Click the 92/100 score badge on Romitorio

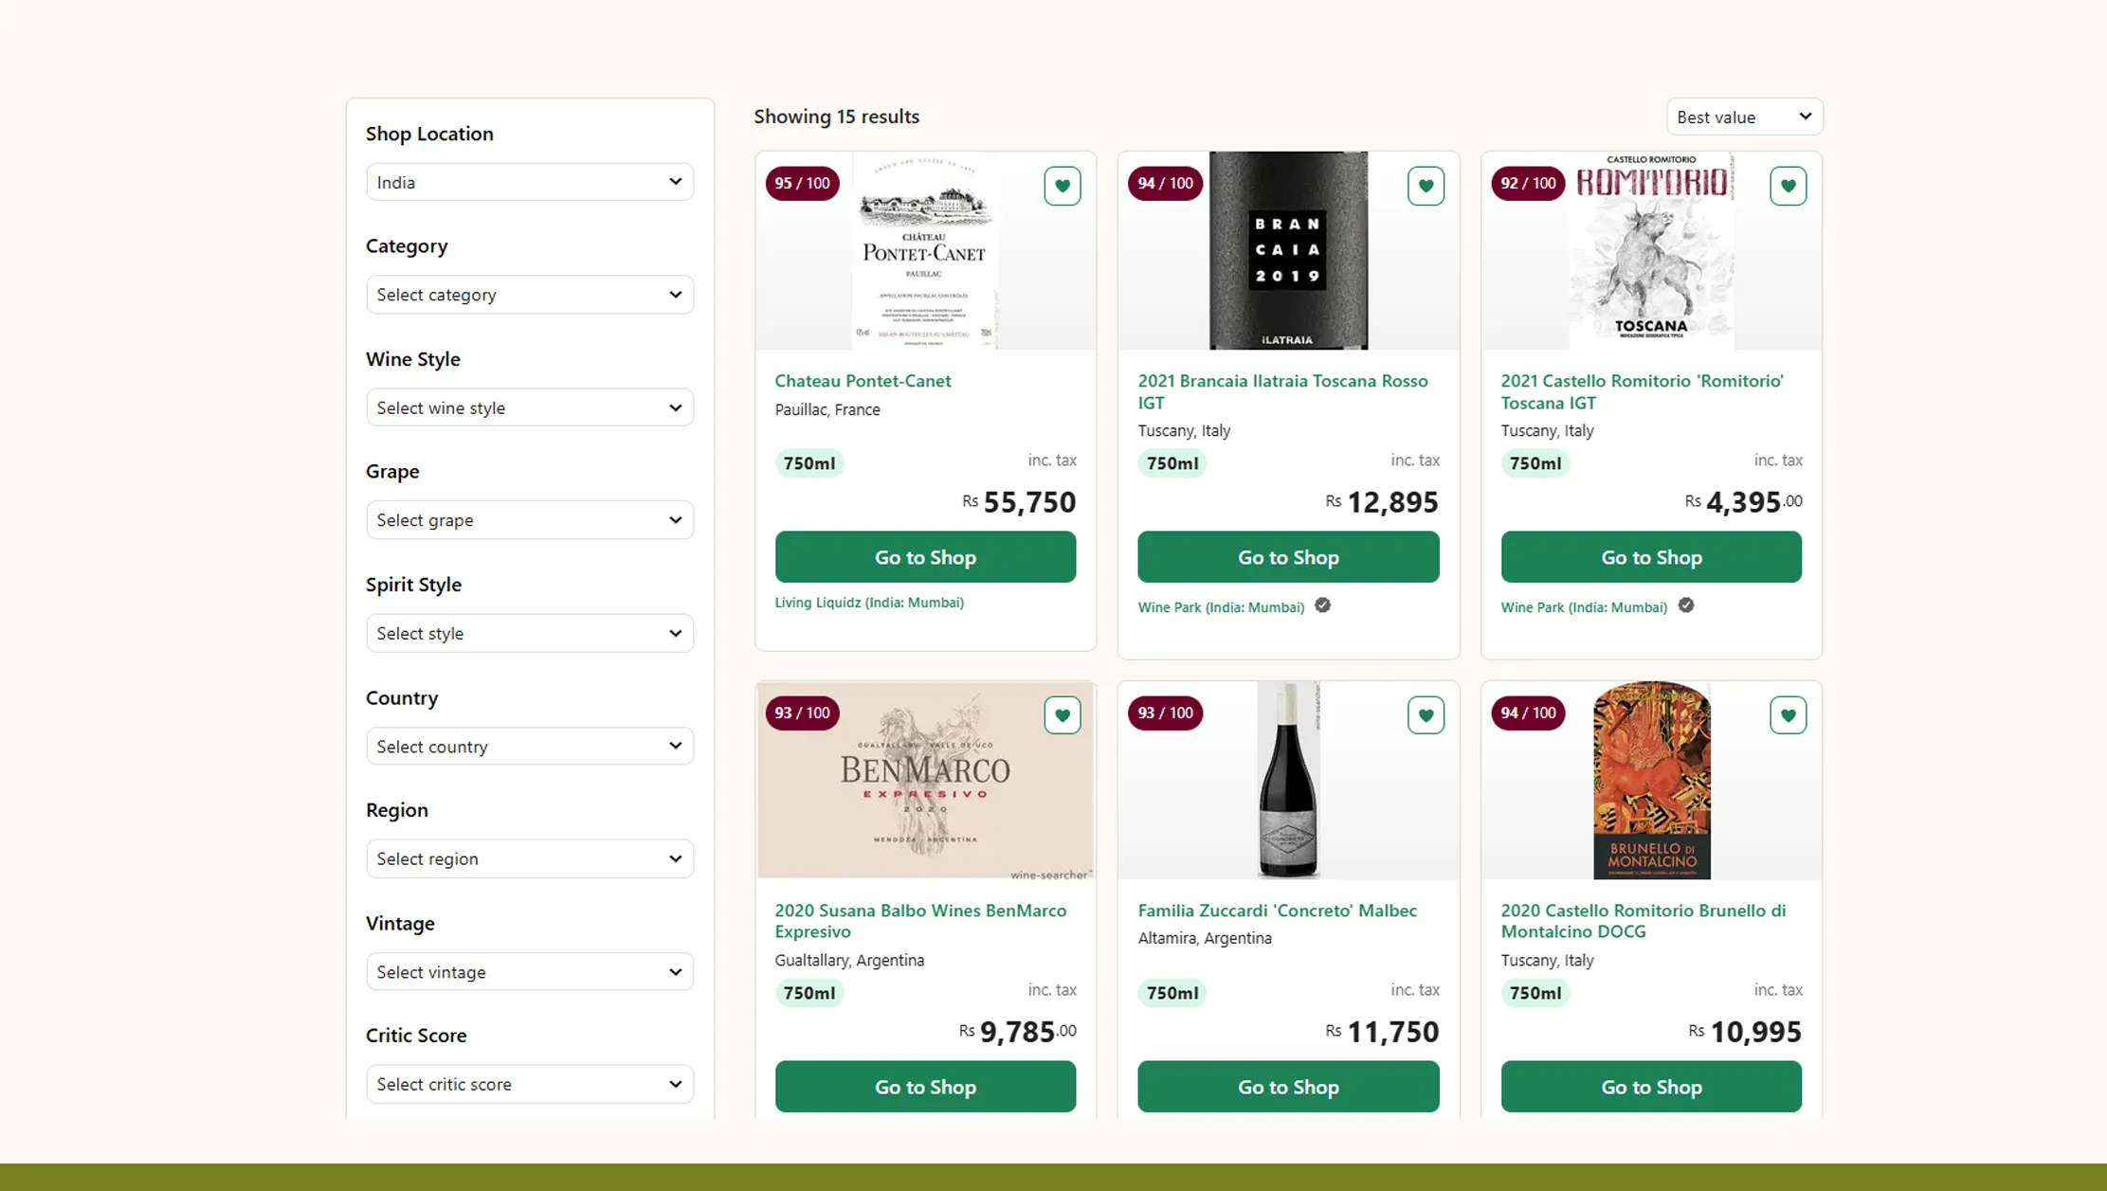coord(1527,183)
